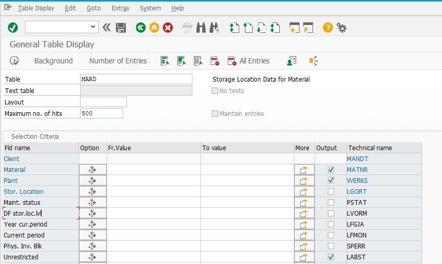
Task: Open selection Option button for Maint. status
Action: [93, 202]
